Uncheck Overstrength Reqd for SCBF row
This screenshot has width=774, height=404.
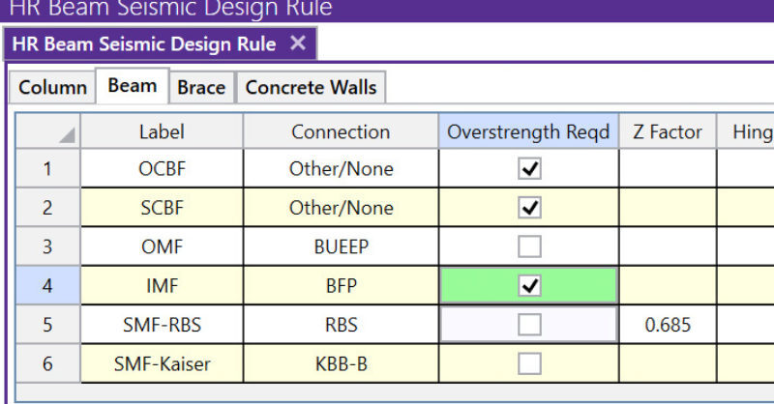pyautogui.click(x=529, y=208)
